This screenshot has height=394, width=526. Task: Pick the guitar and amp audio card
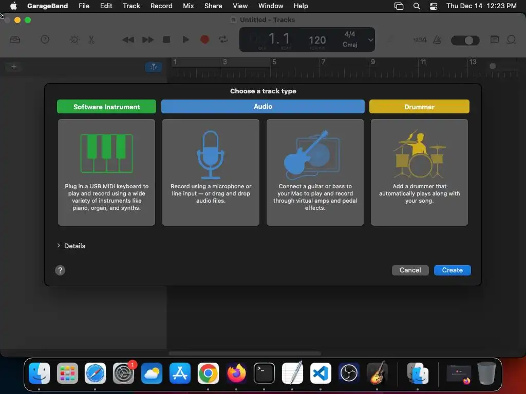[315, 172]
